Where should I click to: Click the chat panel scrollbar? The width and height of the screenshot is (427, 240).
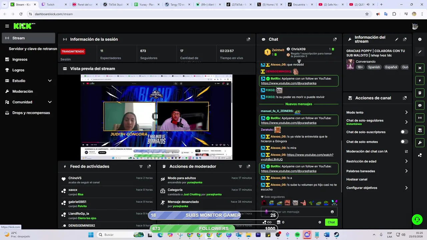[x=341, y=166]
